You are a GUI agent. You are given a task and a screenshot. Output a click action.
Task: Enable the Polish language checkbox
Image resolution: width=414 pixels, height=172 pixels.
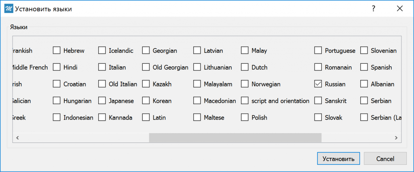245,117
